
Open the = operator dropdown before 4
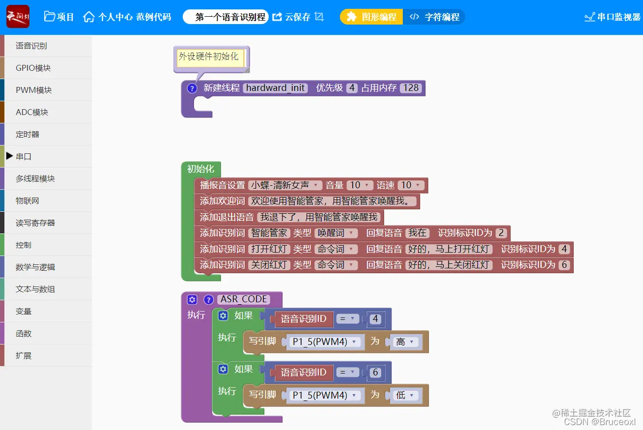click(x=348, y=319)
